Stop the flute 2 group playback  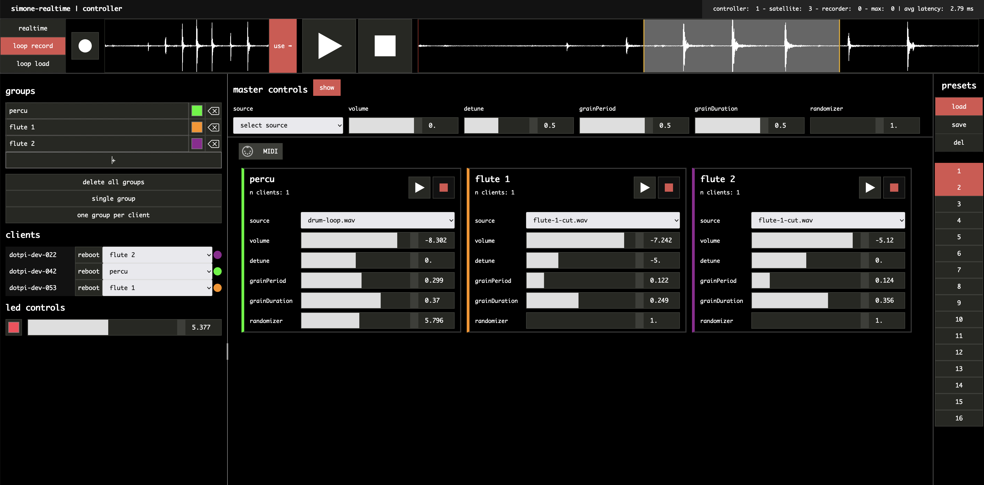(893, 188)
